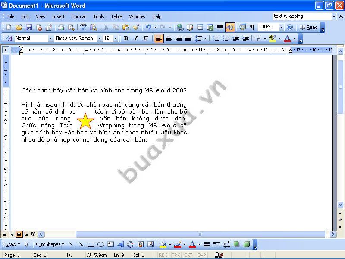Open Tables and Borders toolbar icon

click(x=190, y=27)
